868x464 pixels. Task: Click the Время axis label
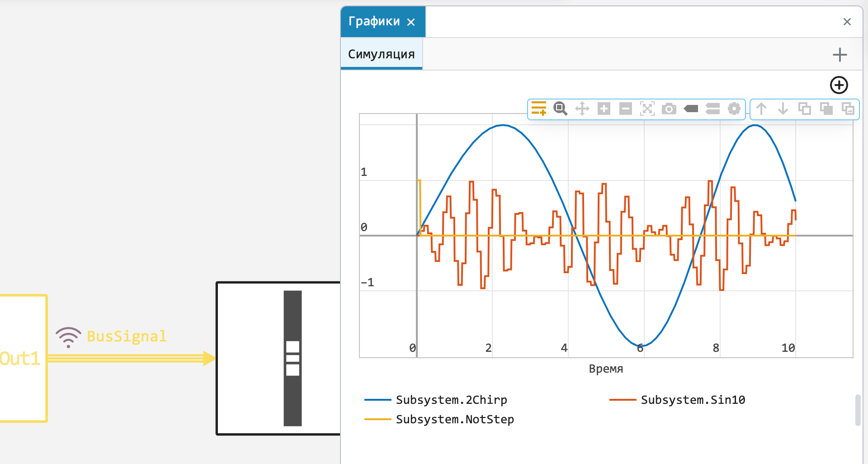point(606,369)
